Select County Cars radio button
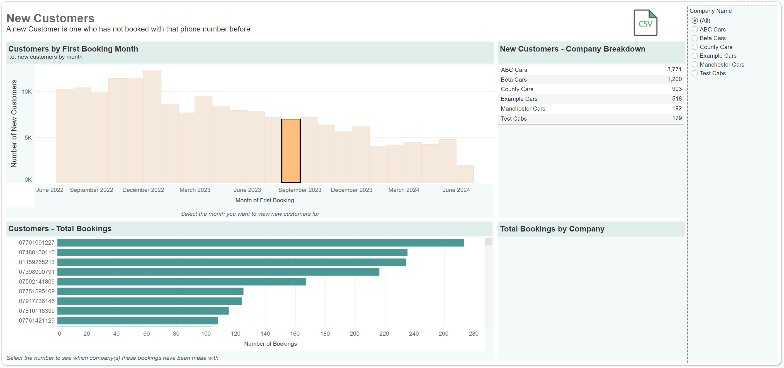 click(x=695, y=47)
